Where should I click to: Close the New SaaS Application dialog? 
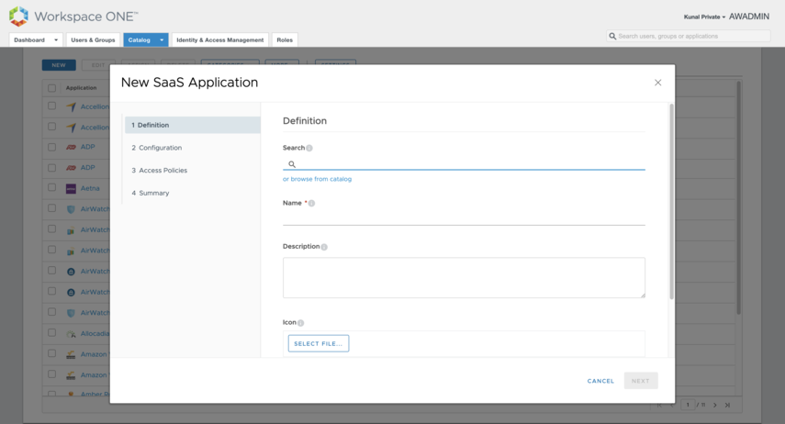657,83
